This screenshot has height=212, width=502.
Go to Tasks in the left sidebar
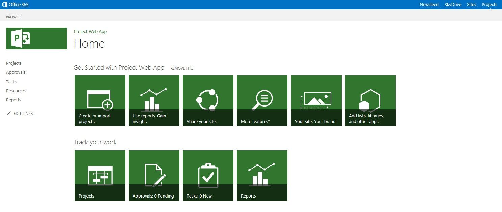coord(11,82)
